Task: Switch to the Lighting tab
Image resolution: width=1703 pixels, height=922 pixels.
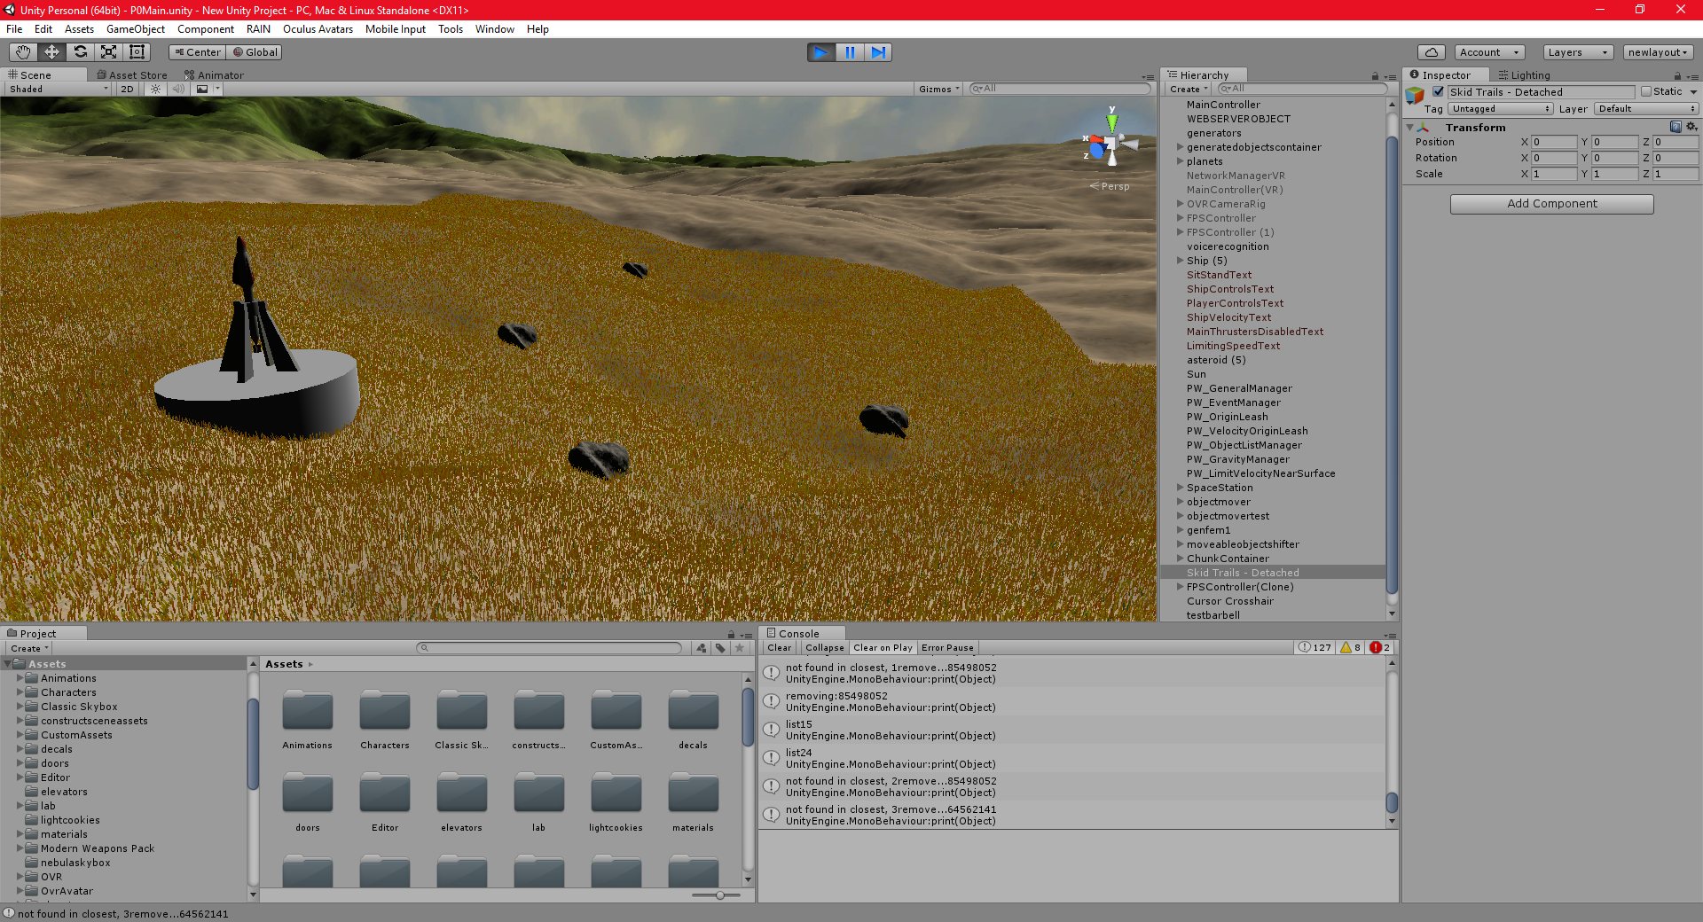Action: 1524,75
